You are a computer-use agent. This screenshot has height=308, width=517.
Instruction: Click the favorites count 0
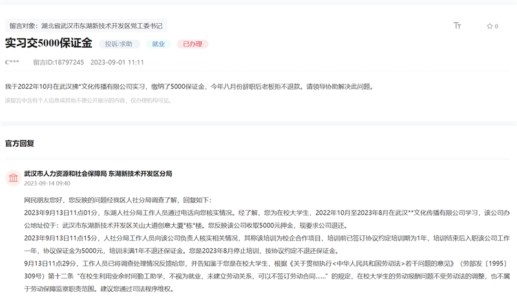click(x=496, y=26)
